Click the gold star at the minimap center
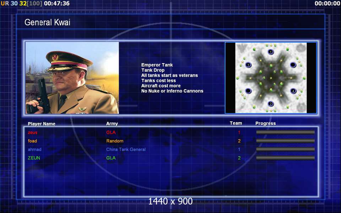This screenshot has height=213, width=341. (x=271, y=78)
